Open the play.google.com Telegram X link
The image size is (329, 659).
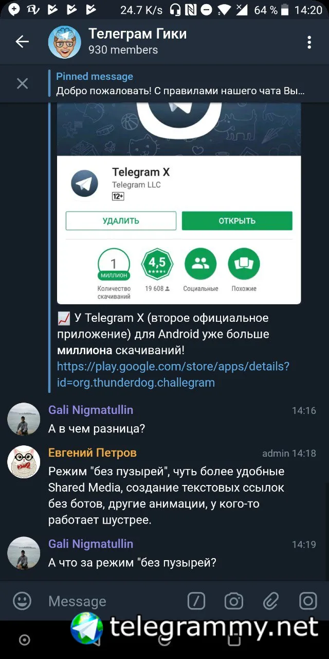click(173, 374)
